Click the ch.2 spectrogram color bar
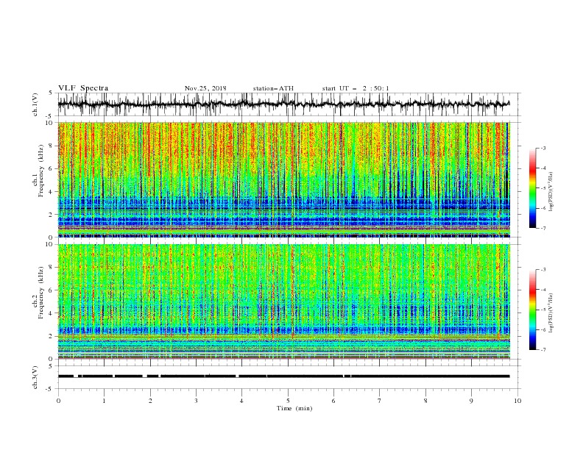The image size is (583, 450). tap(532, 310)
